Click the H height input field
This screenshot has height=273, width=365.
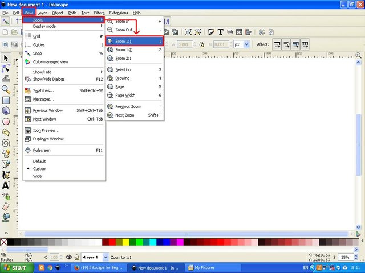pos(221,44)
